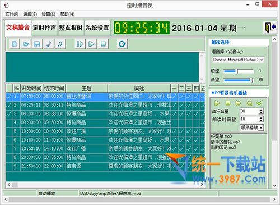Open the 文件(F) menu

pos(12,14)
